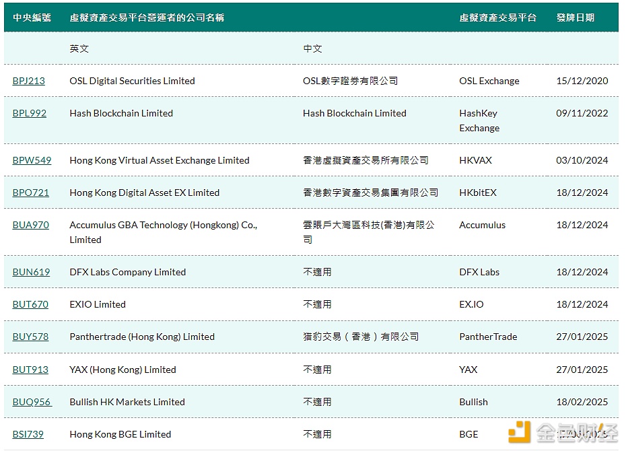Image resolution: width=626 pixels, height=451 pixels.
Task: Open license record BPJ213
Action: (x=28, y=81)
